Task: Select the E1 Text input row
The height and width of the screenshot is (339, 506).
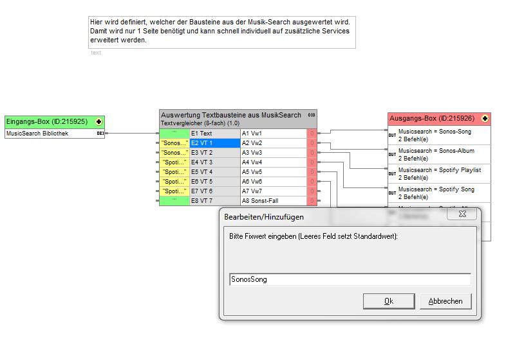Action: (x=214, y=134)
